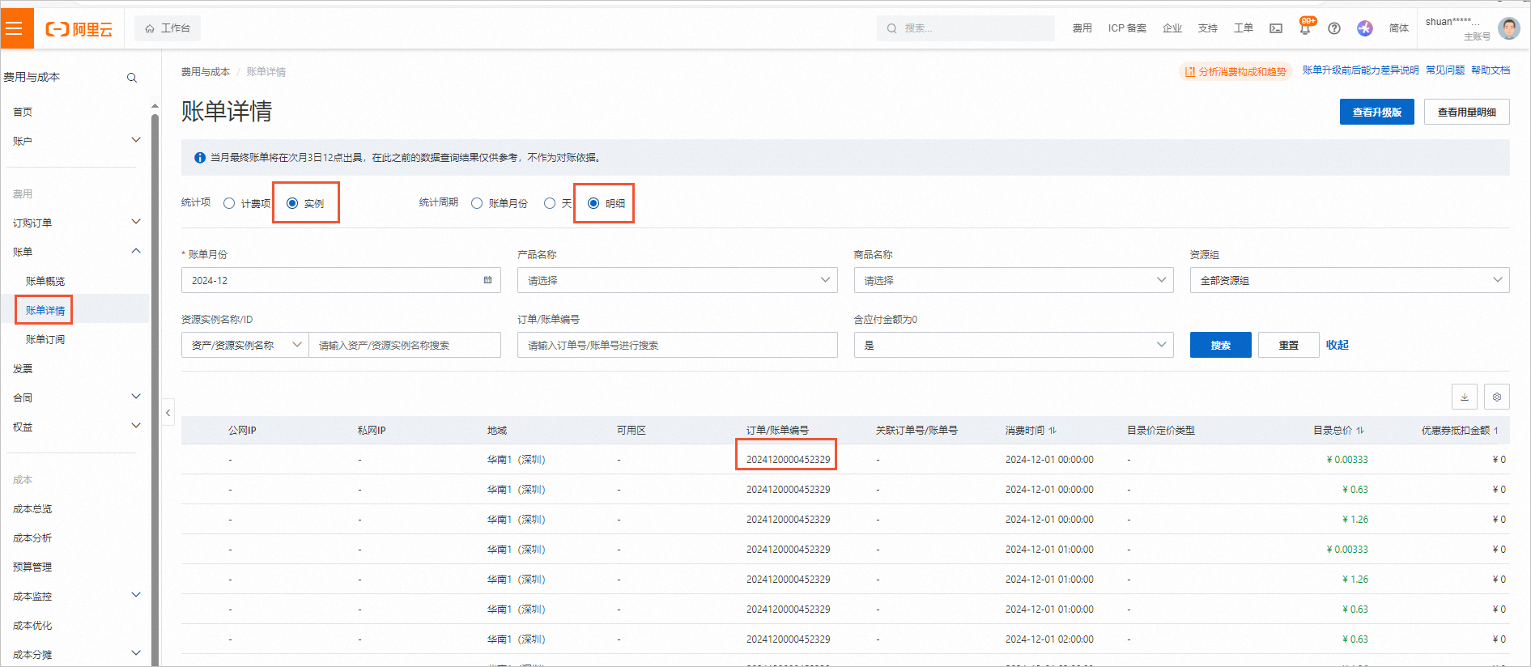Open 账单概览 in sidebar
The height and width of the screenshot is (667, 1531).
click(45, 281)
